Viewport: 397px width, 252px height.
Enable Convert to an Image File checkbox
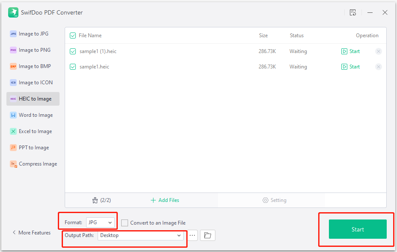pos(125,223)
